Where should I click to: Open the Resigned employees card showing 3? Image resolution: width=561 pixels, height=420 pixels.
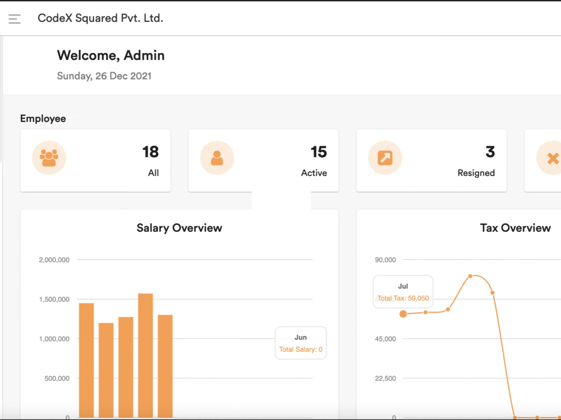(x=431, y=161)
